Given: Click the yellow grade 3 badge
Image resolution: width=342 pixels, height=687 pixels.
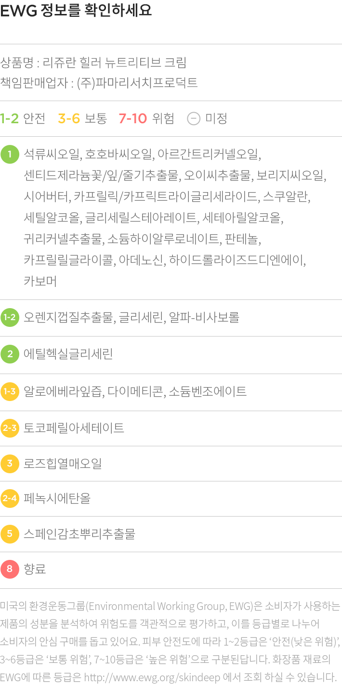Looking at the screenshot, I should click(x=10, y=464).
